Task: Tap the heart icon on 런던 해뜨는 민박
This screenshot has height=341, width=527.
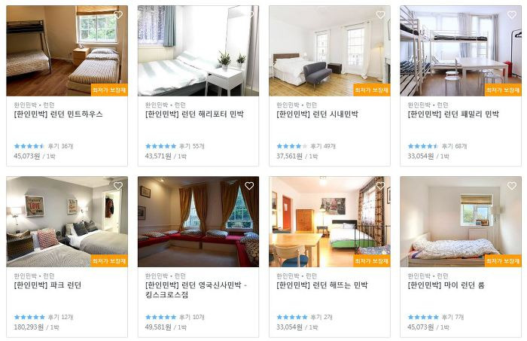Action: 380,186
